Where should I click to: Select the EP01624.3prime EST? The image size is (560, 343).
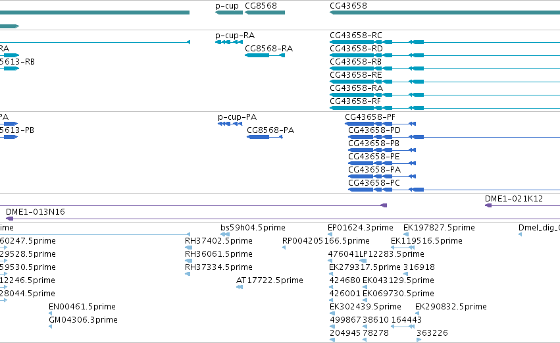click(x=361, y=228)
